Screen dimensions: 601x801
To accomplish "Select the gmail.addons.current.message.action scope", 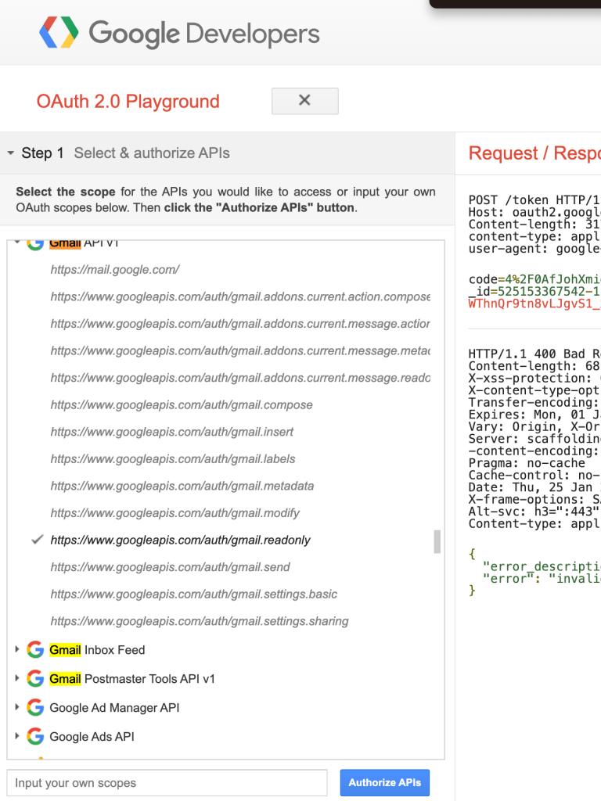I will point(240,324).
